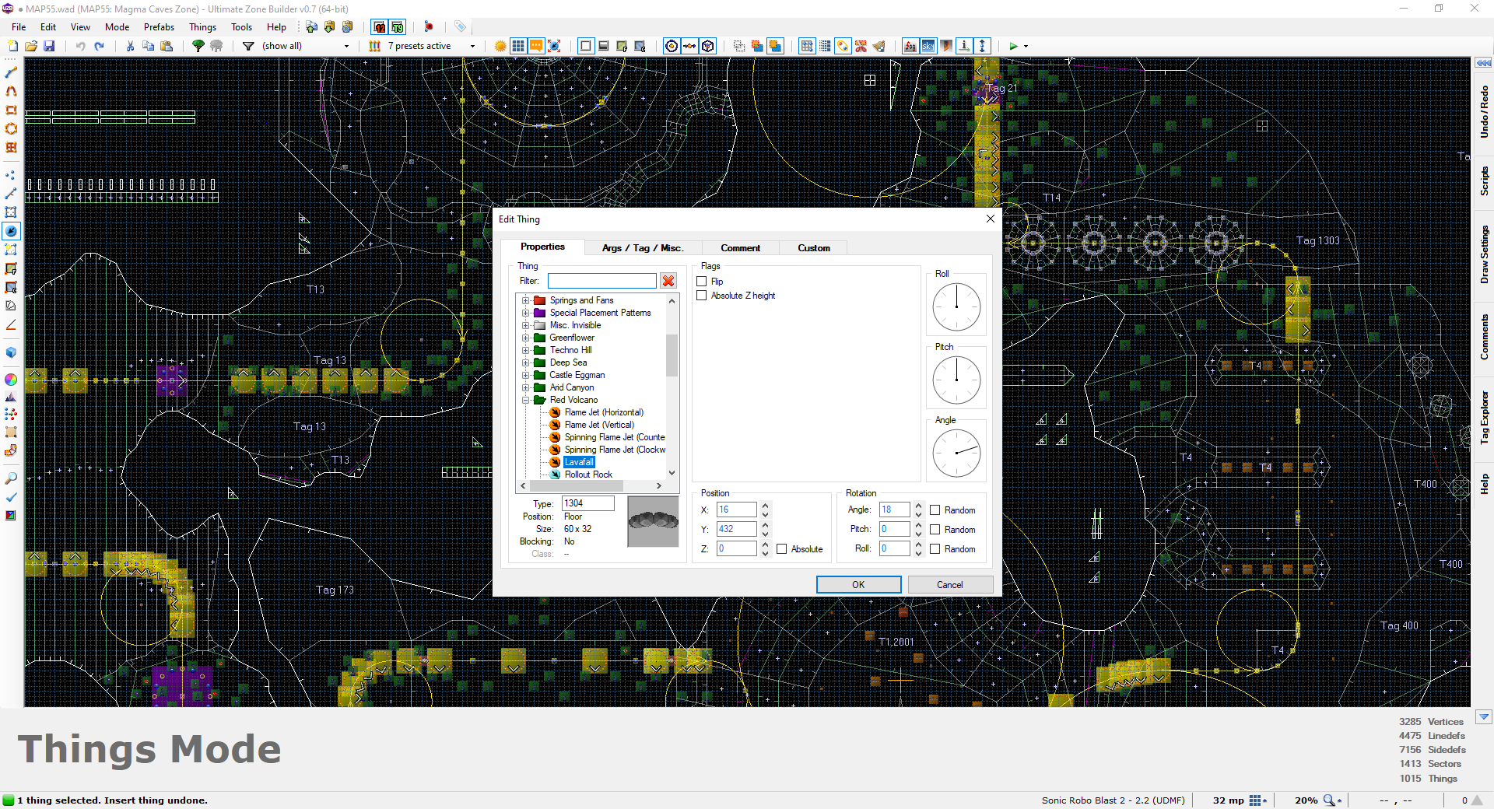Screen dimensions: 1494x809
Task: Click the Pitch rotation dial
Action: click(956, 380)
